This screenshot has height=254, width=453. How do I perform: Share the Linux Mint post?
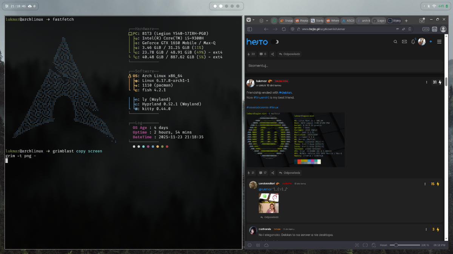click(x=273, y=173)
